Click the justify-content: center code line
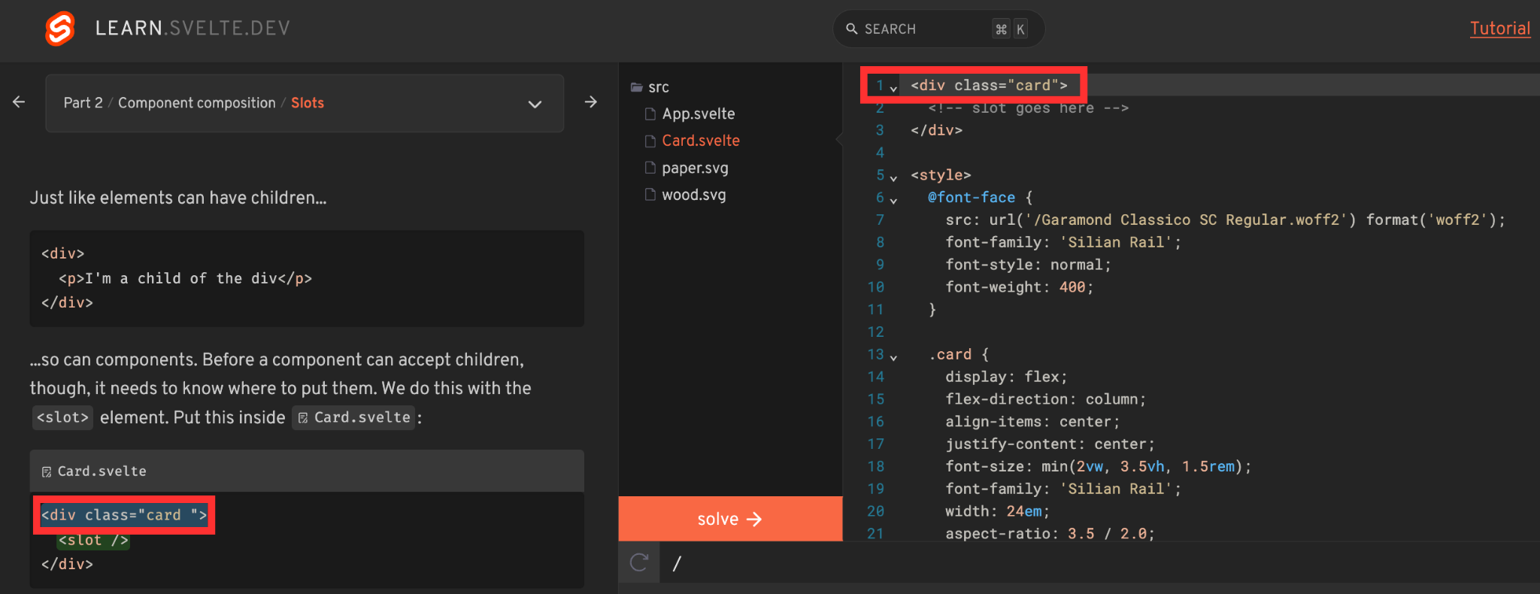1540x594 pixels. point(1050,444)
